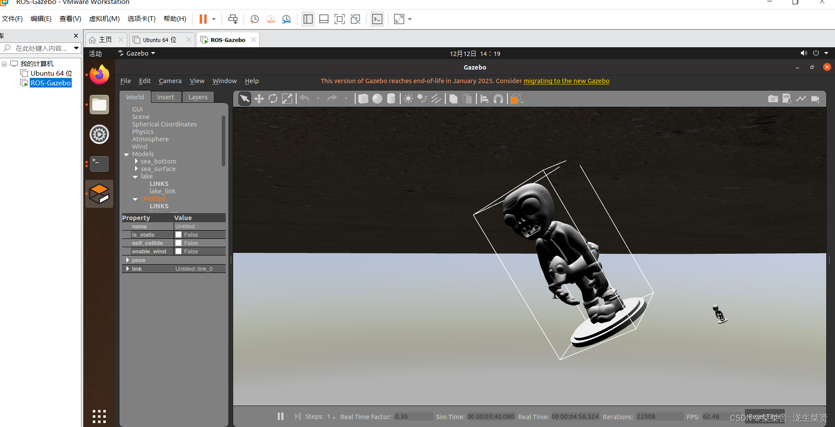835x427 pixels.
Task: Open the Gazebo Window menu
Action: (x=224, y=81)
